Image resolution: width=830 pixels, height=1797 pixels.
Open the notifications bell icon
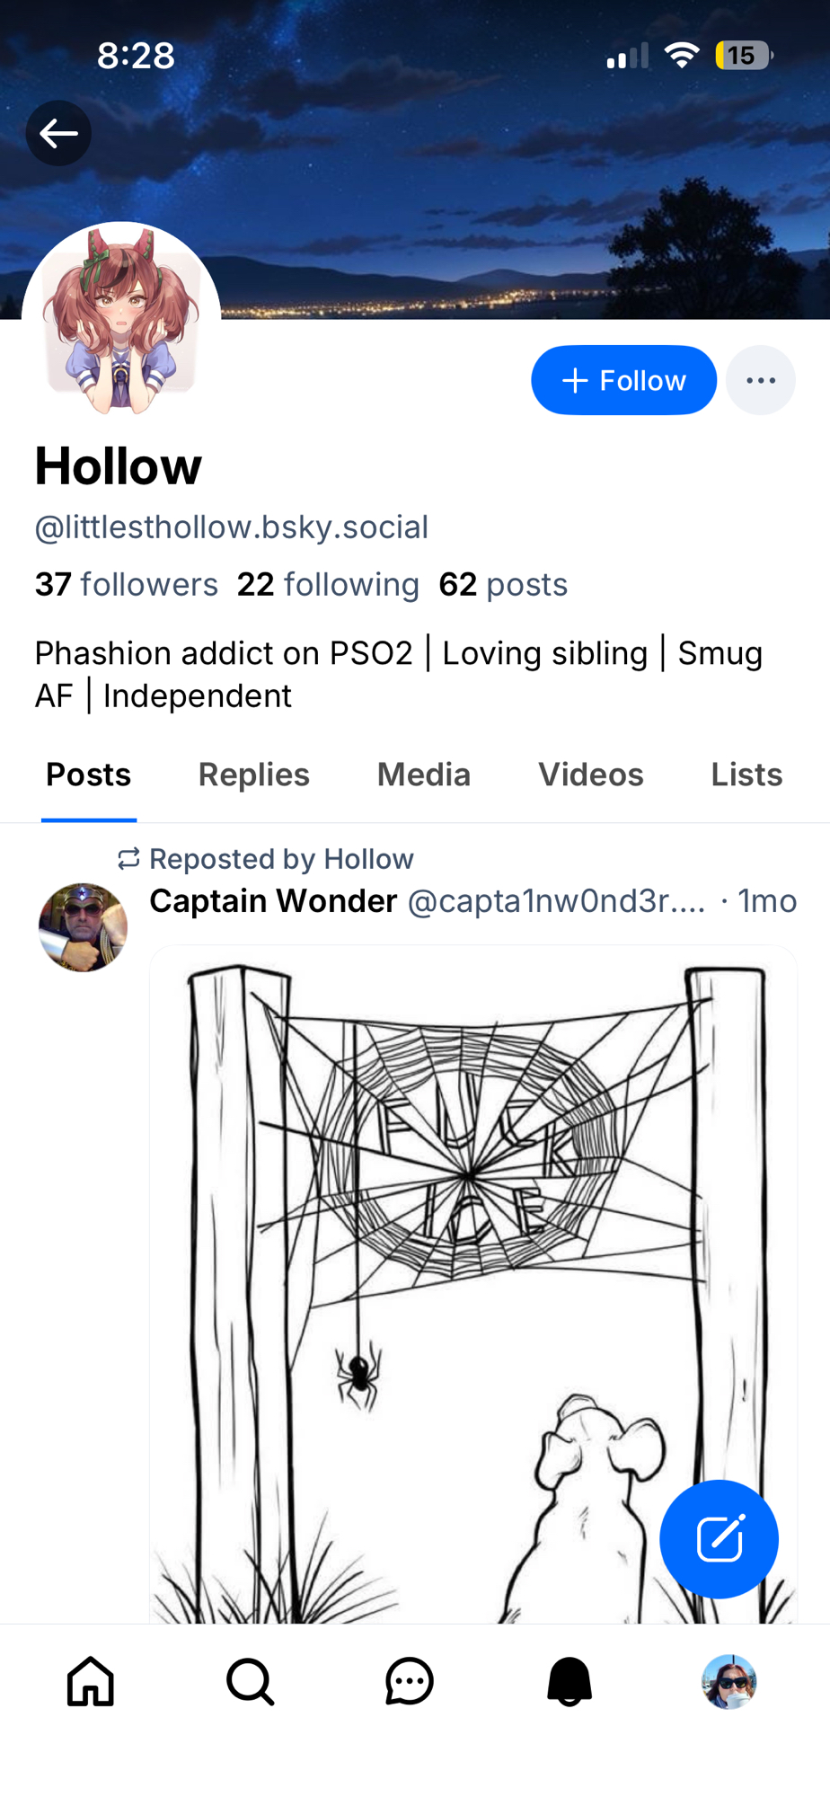(570, 1681)
